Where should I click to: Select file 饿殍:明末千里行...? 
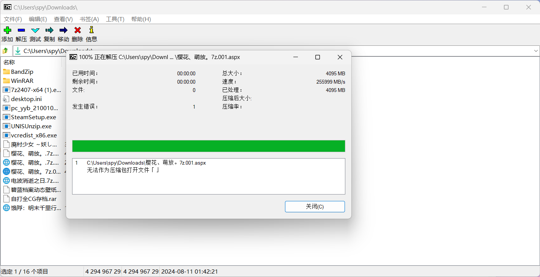pos(36,208)
